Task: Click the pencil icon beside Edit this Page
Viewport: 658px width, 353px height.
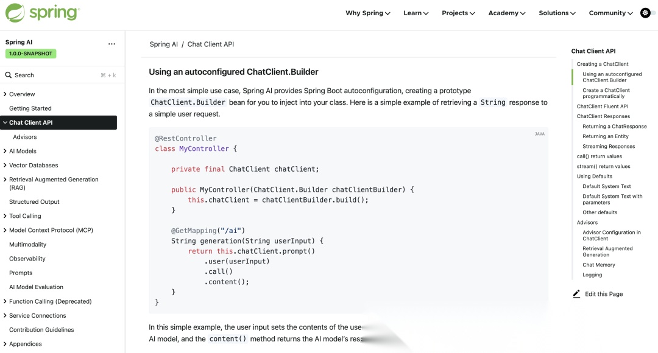Action: [x=576, y=294]
